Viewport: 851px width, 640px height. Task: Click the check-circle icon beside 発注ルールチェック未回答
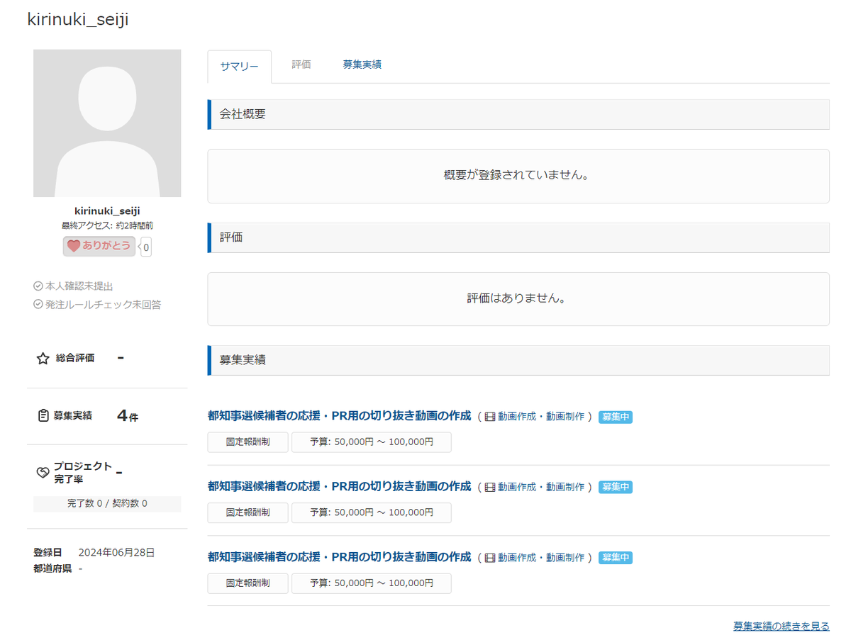point(38,305)
